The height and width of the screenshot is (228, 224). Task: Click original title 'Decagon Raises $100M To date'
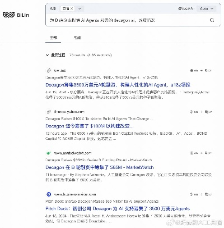click(99, 118)
